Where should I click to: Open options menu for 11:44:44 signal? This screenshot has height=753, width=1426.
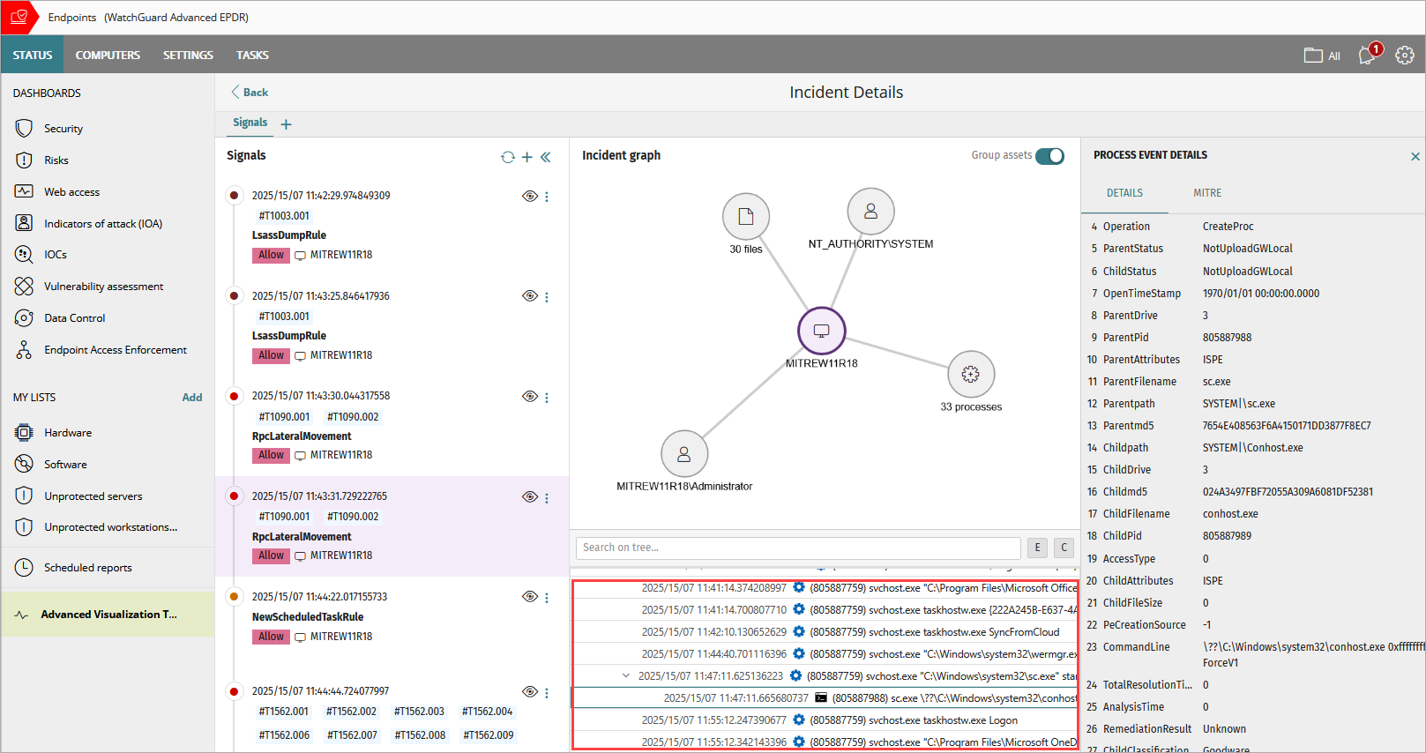547,692
